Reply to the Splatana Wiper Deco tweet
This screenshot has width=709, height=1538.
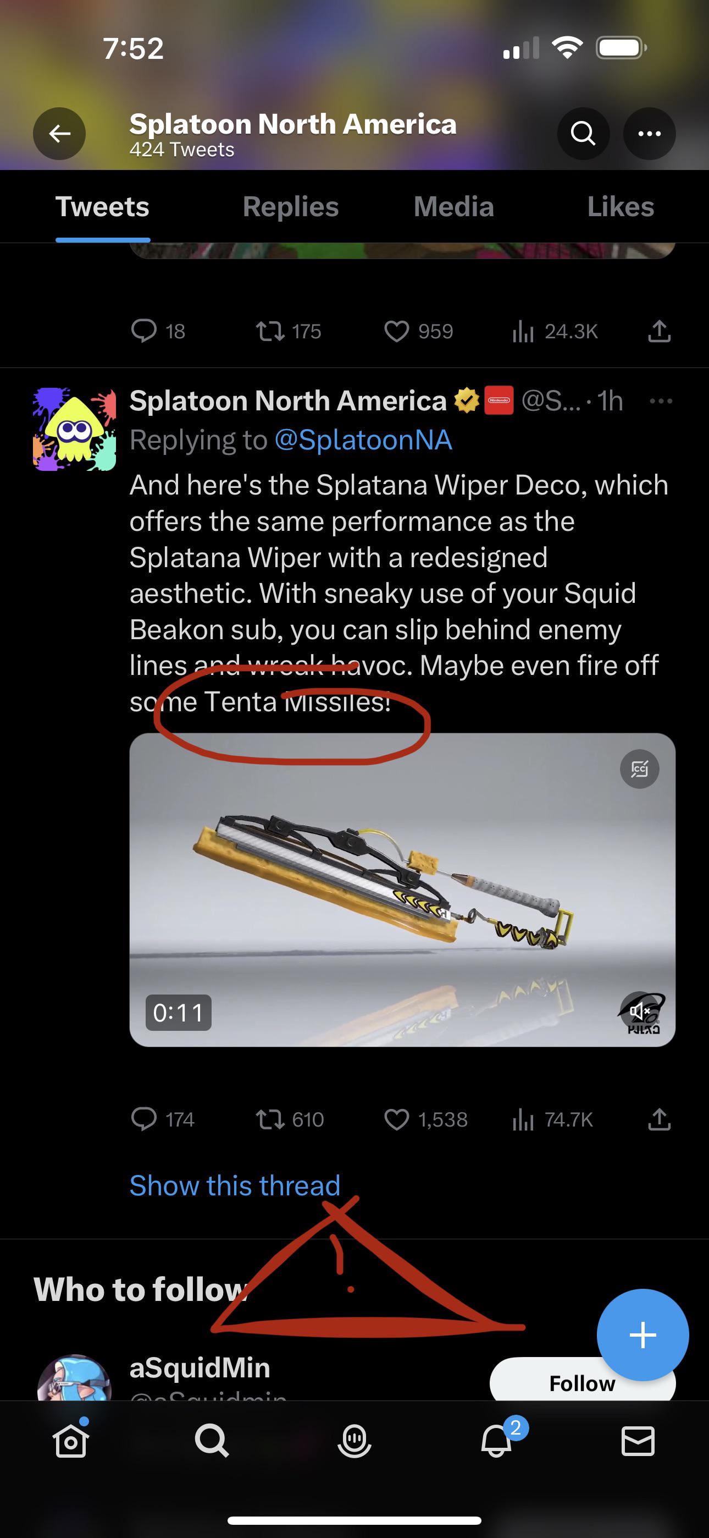[144, 1120]
